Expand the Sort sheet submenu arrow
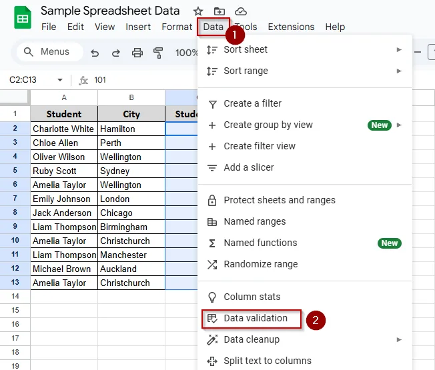Viewport: 435px width, 370px height. click(x=399, y=50)
